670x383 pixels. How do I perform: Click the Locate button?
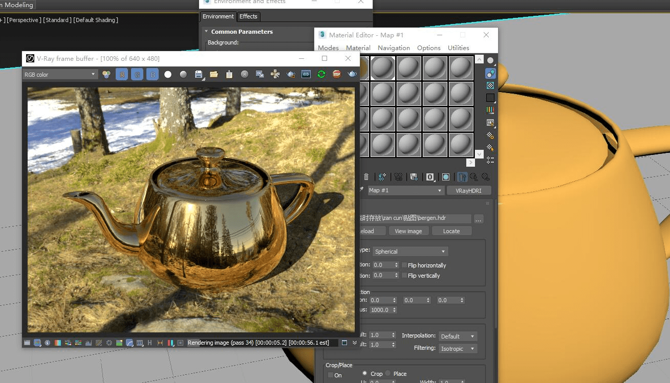point(451,231)
